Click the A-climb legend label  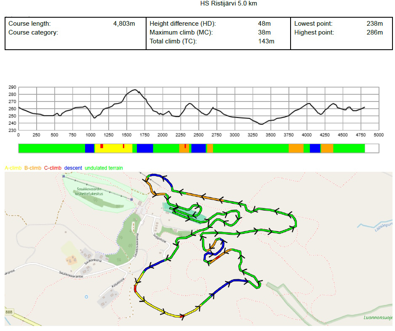[13, 168]
